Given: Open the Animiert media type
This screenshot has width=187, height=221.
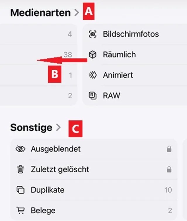Looking at the screenshot, I should tap(118, 75).
